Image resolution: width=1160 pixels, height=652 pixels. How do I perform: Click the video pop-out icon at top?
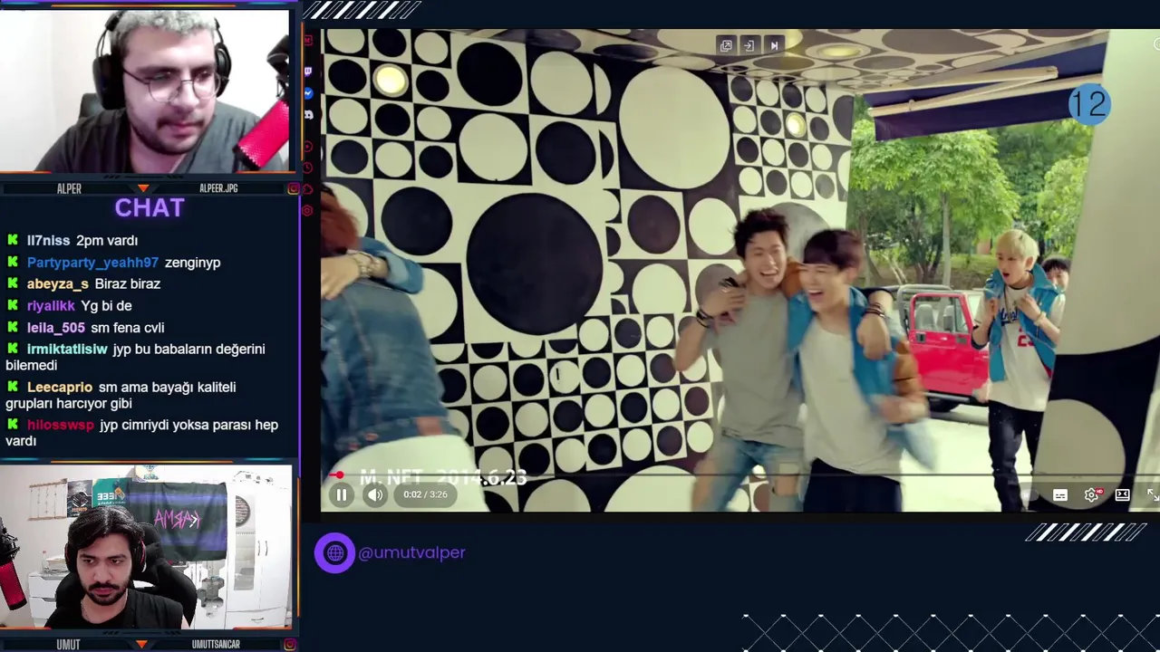726,45
